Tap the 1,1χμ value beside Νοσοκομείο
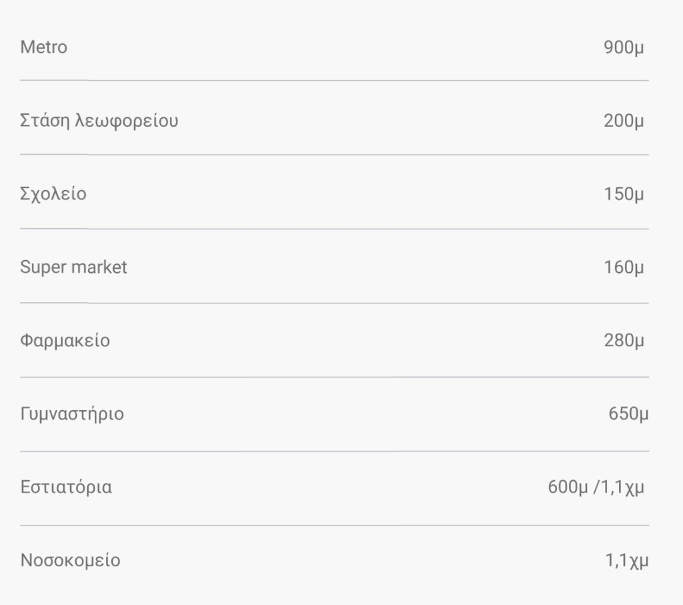 [x=626, y=561]
